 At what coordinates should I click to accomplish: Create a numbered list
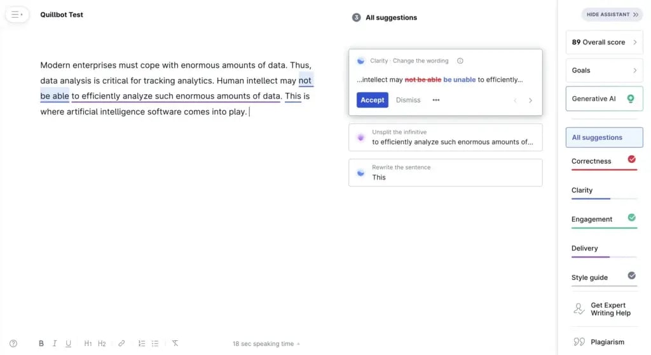(142, 344)
